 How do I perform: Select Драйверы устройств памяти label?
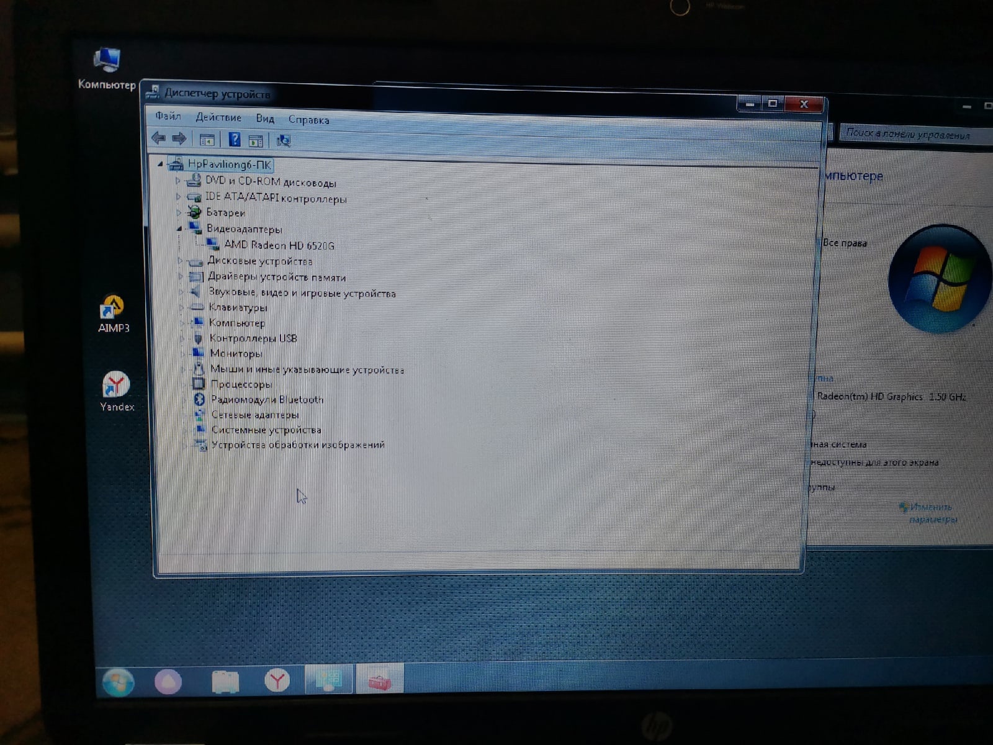[x=277, y=277]
